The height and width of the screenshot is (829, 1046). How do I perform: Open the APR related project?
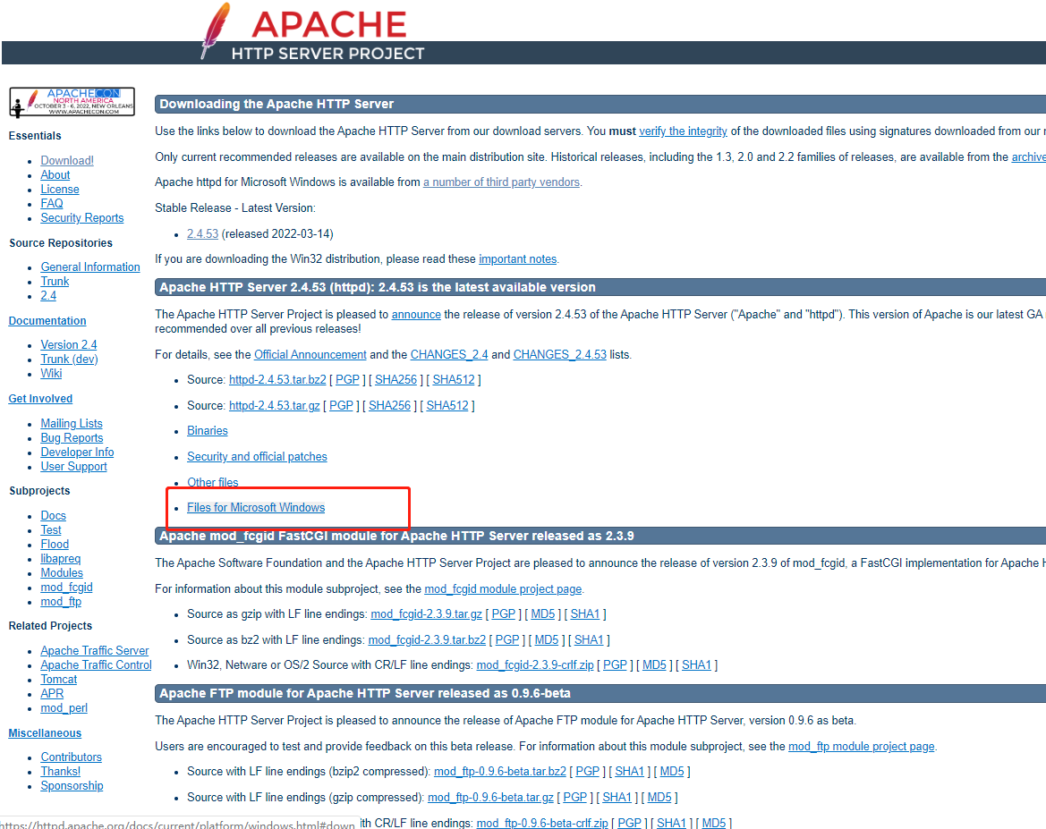[x=52, y=694]
